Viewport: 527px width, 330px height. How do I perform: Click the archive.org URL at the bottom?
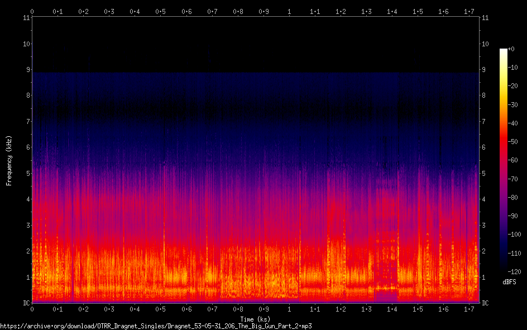tap(156, 326)
